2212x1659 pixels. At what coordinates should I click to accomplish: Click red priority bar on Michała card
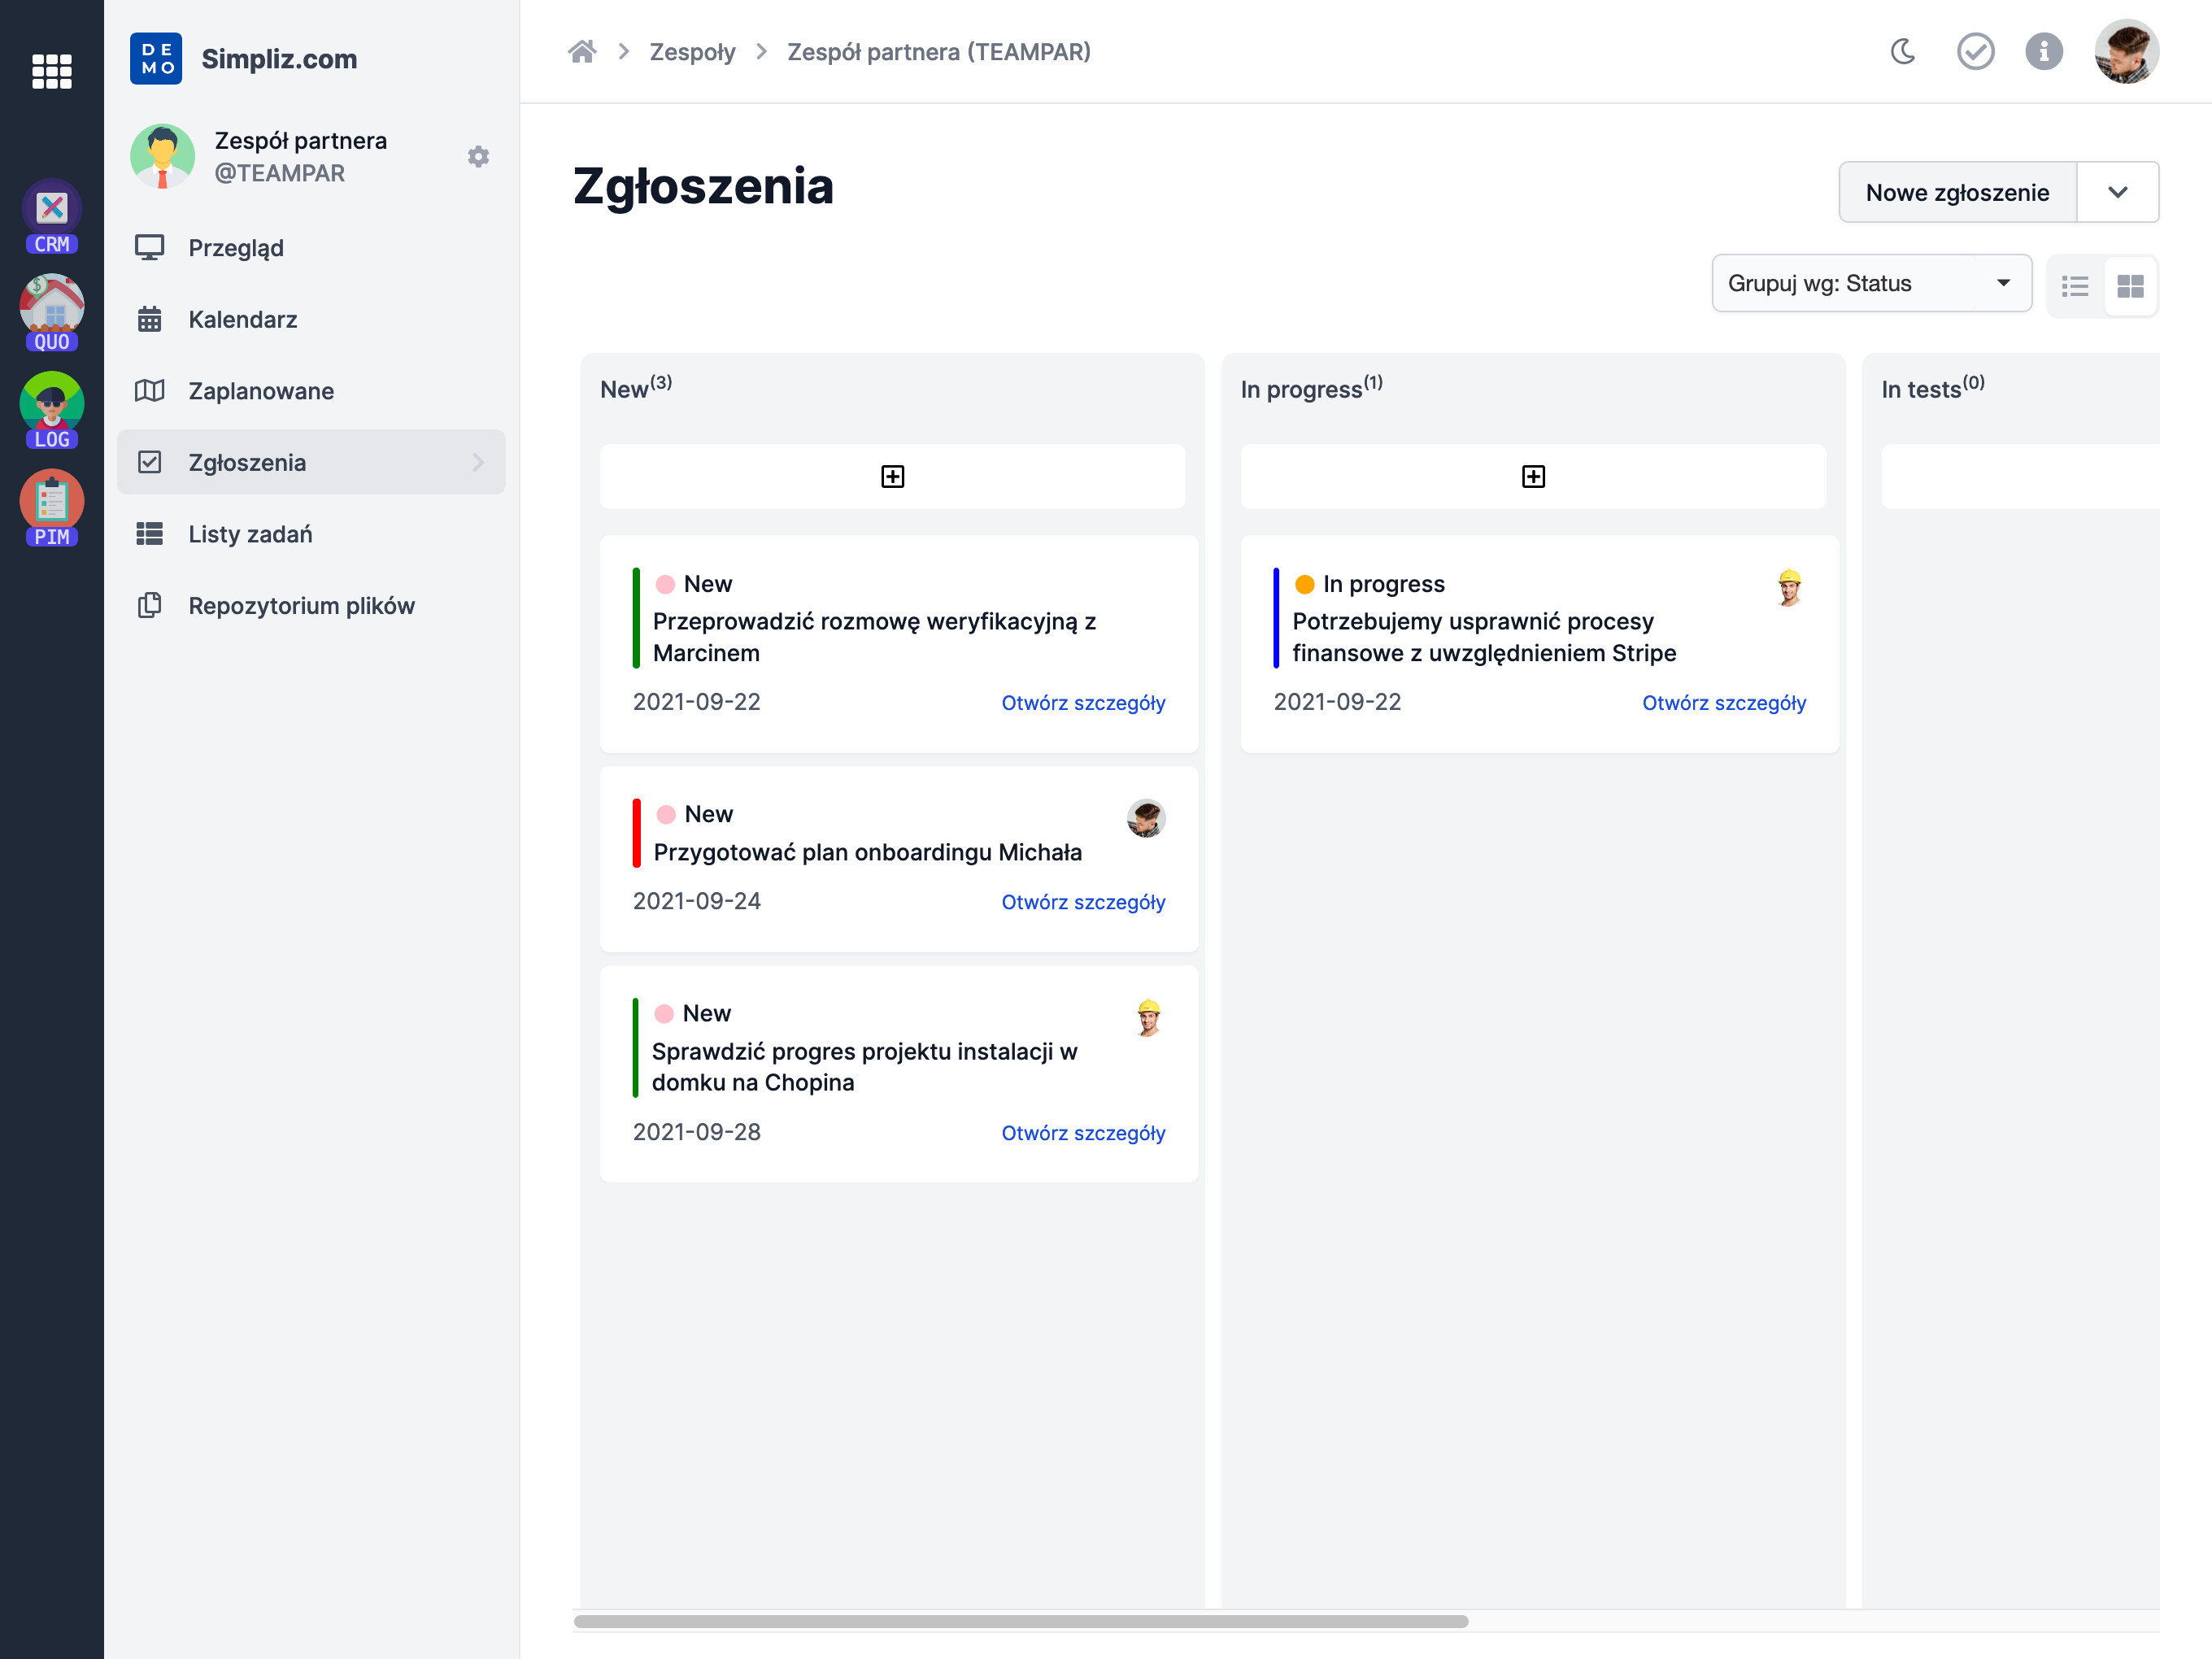tap(636, 833)
